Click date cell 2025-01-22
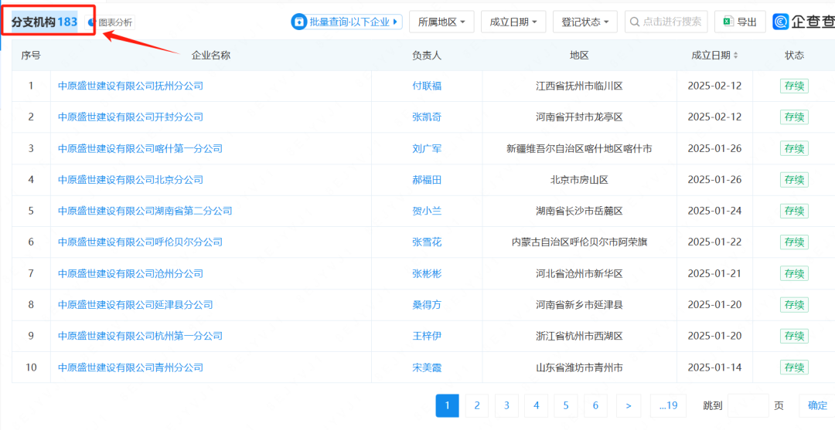The image size is (835, 430). pos(714,242)
